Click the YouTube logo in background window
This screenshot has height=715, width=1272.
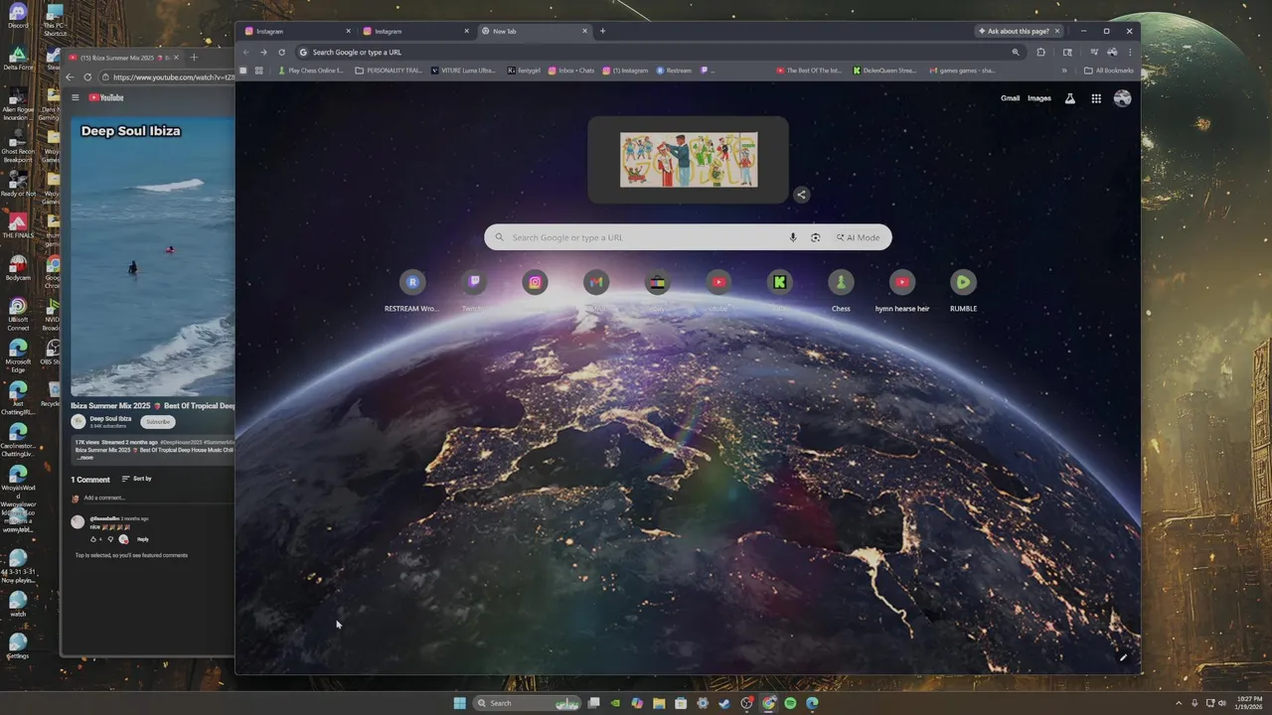click(x=106, y=97)
